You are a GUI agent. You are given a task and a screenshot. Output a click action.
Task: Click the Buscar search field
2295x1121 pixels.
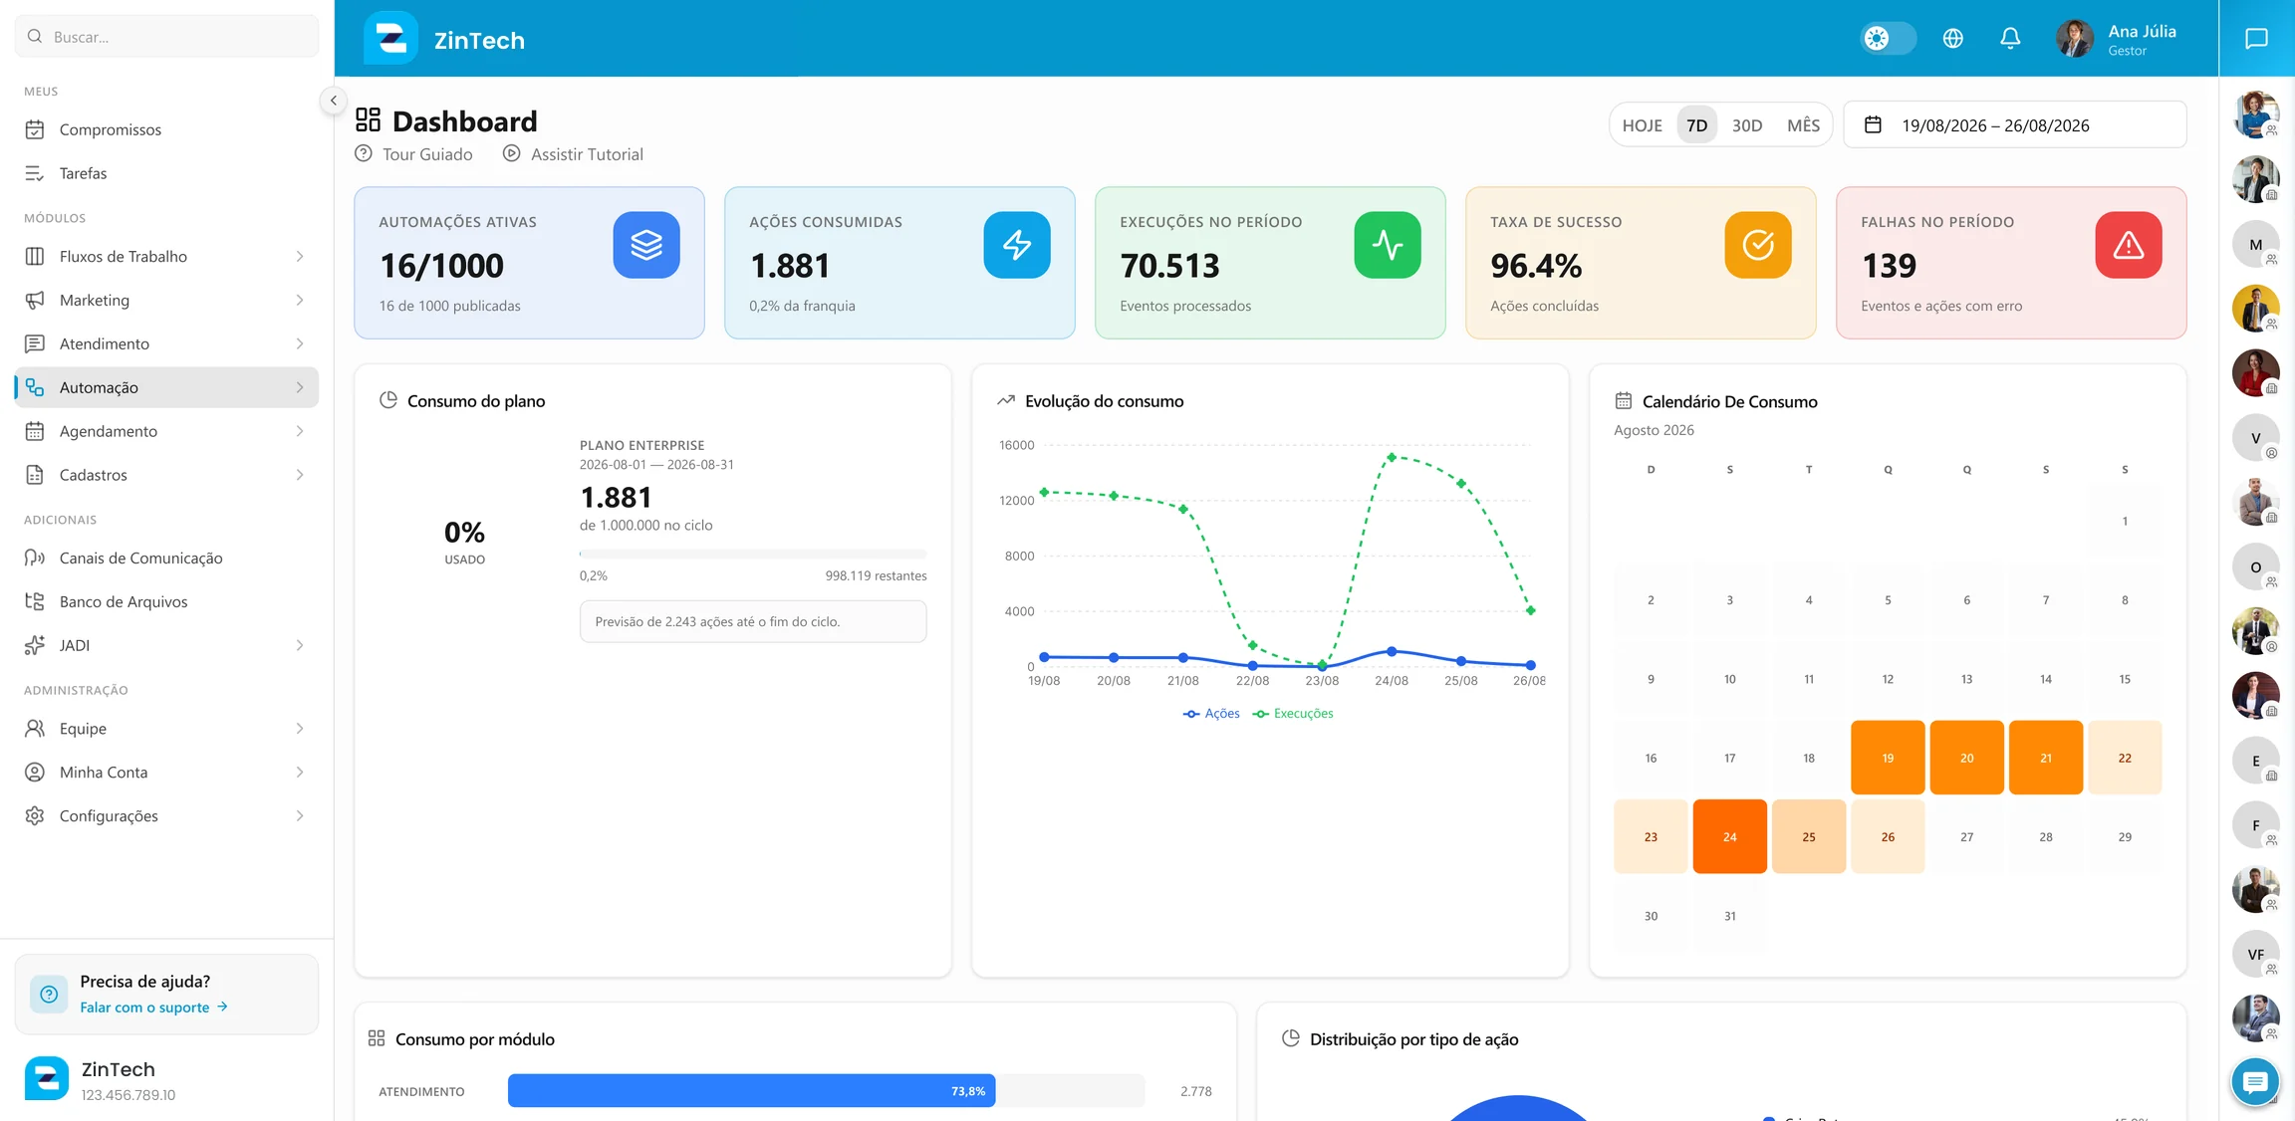point(166,37)
